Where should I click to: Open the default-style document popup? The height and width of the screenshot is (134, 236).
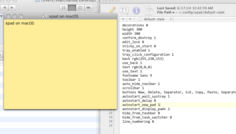155,19
